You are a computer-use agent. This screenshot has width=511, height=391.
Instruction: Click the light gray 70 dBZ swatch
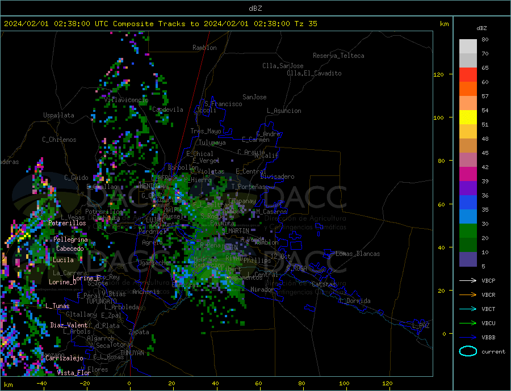click(x=468, y=47)
